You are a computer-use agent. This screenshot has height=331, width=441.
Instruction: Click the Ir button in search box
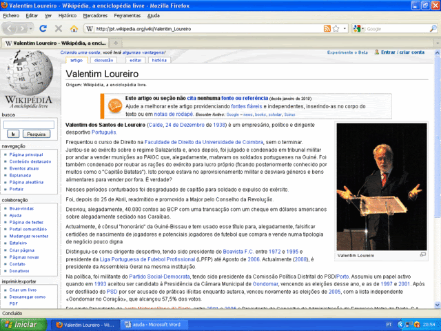coord(13,134)
